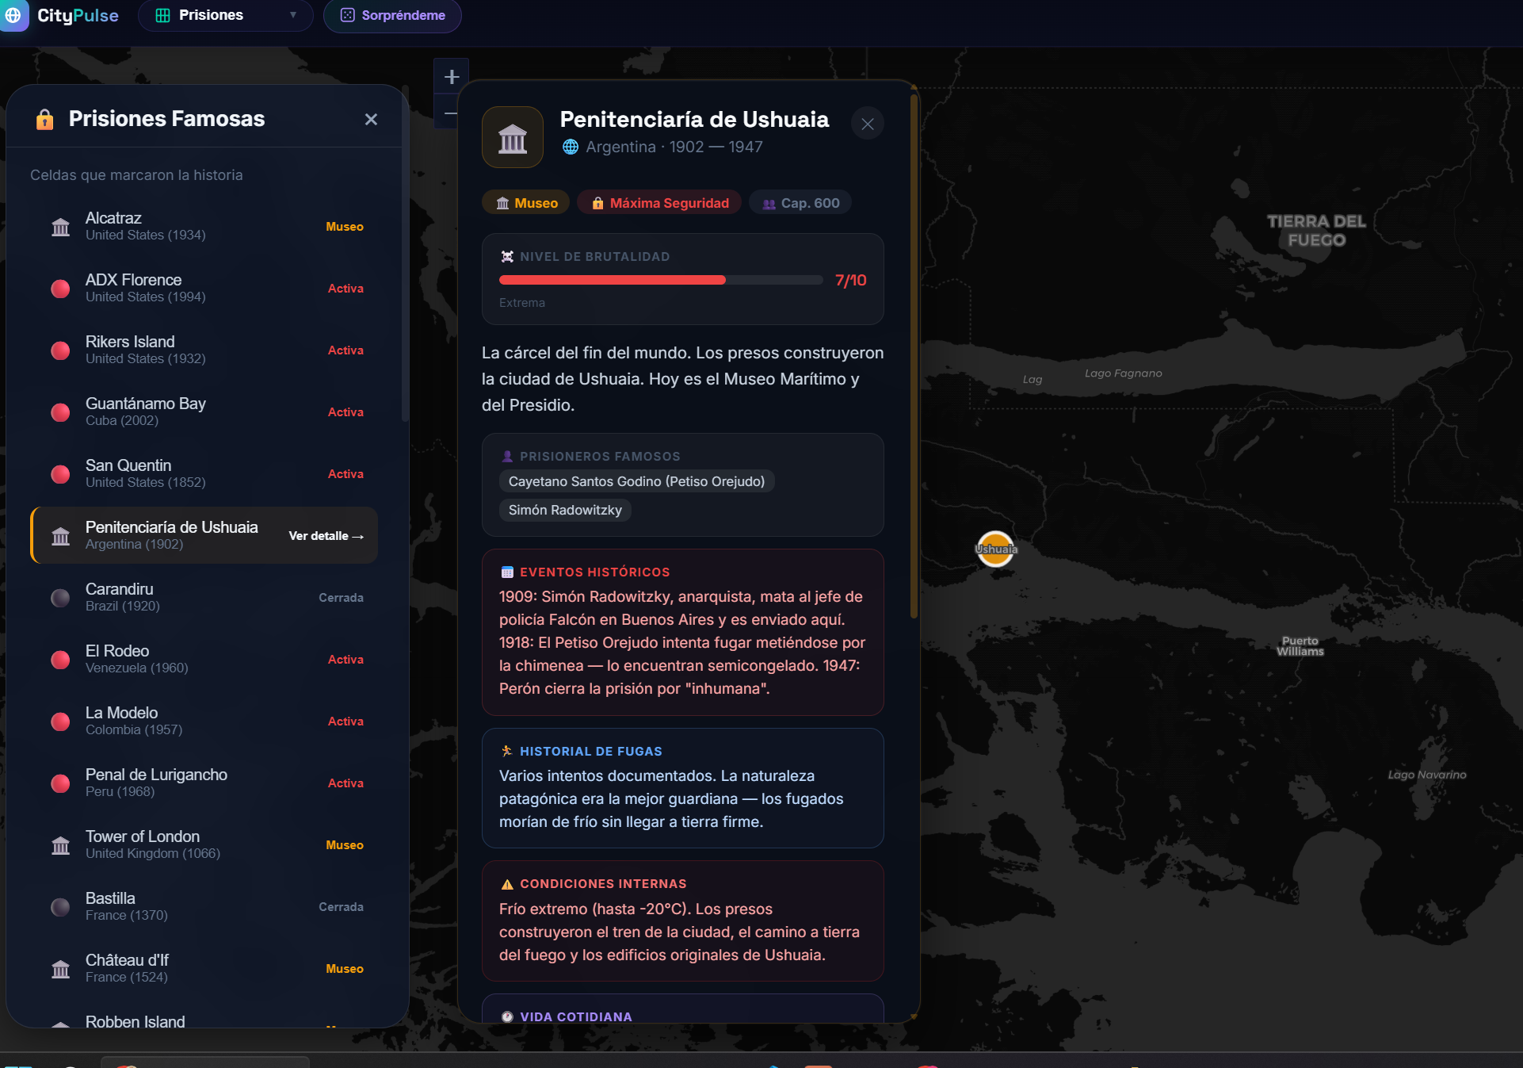
Task: Click the Museo tag chip
Action: point(526,203)
